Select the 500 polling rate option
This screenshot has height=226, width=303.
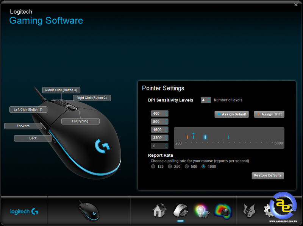(186, 166)
